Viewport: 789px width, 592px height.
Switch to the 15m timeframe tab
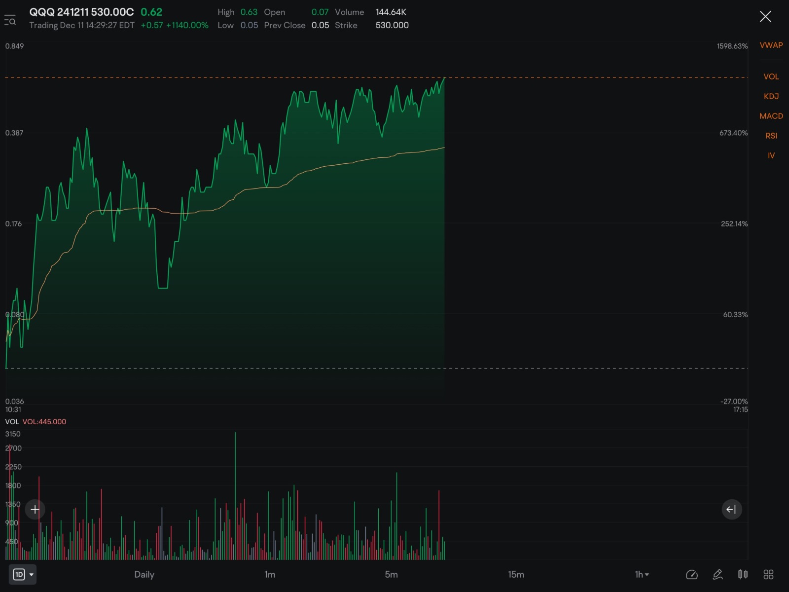516,574
